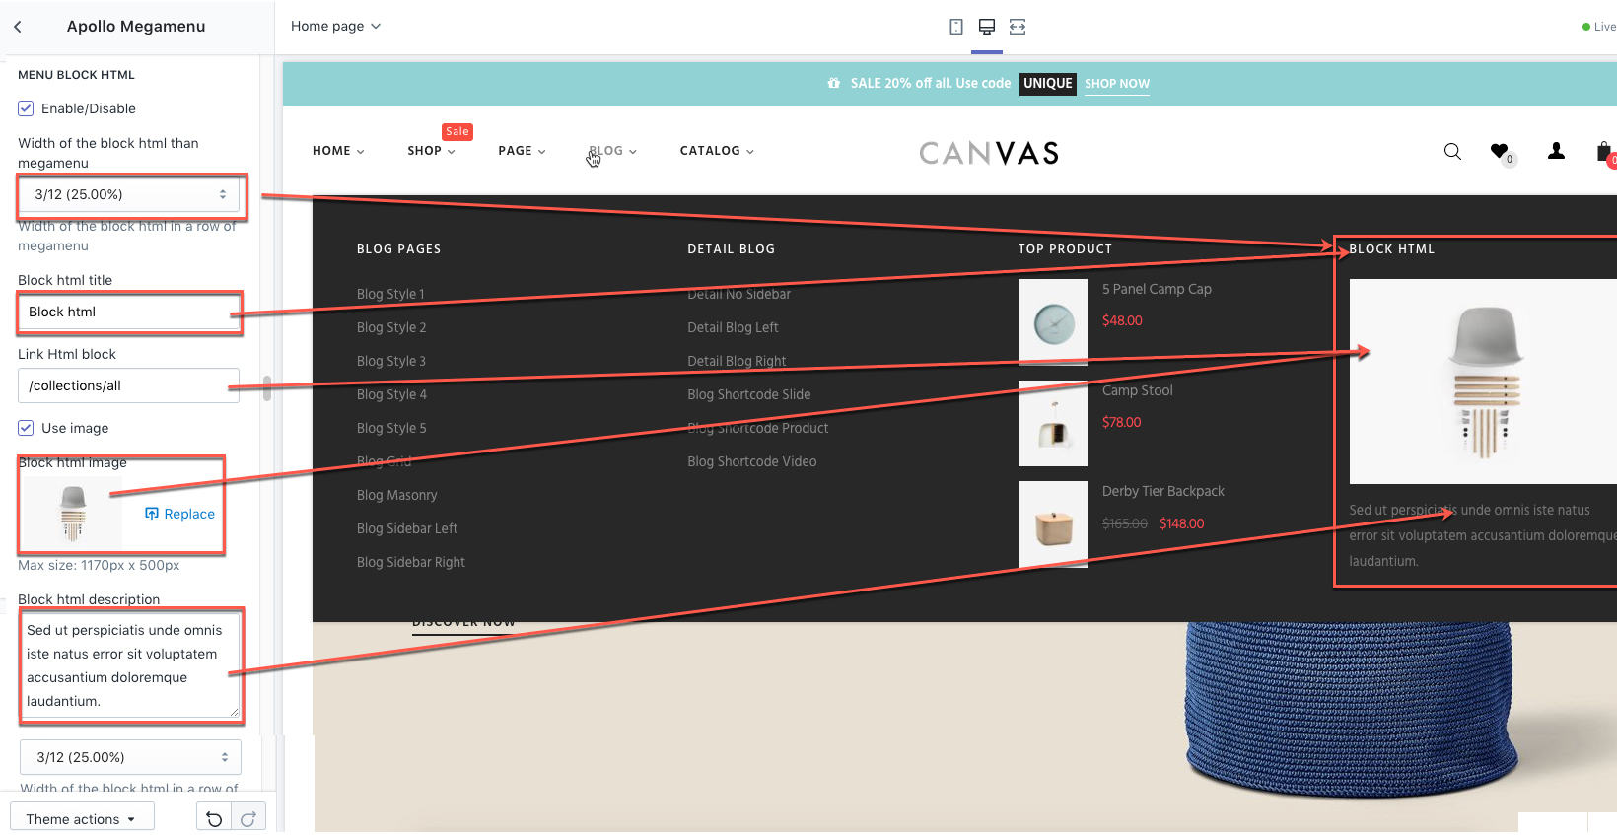Click the sidebar scrollbar handle
The image size is (1617, 835).
(x=267, y=387)
